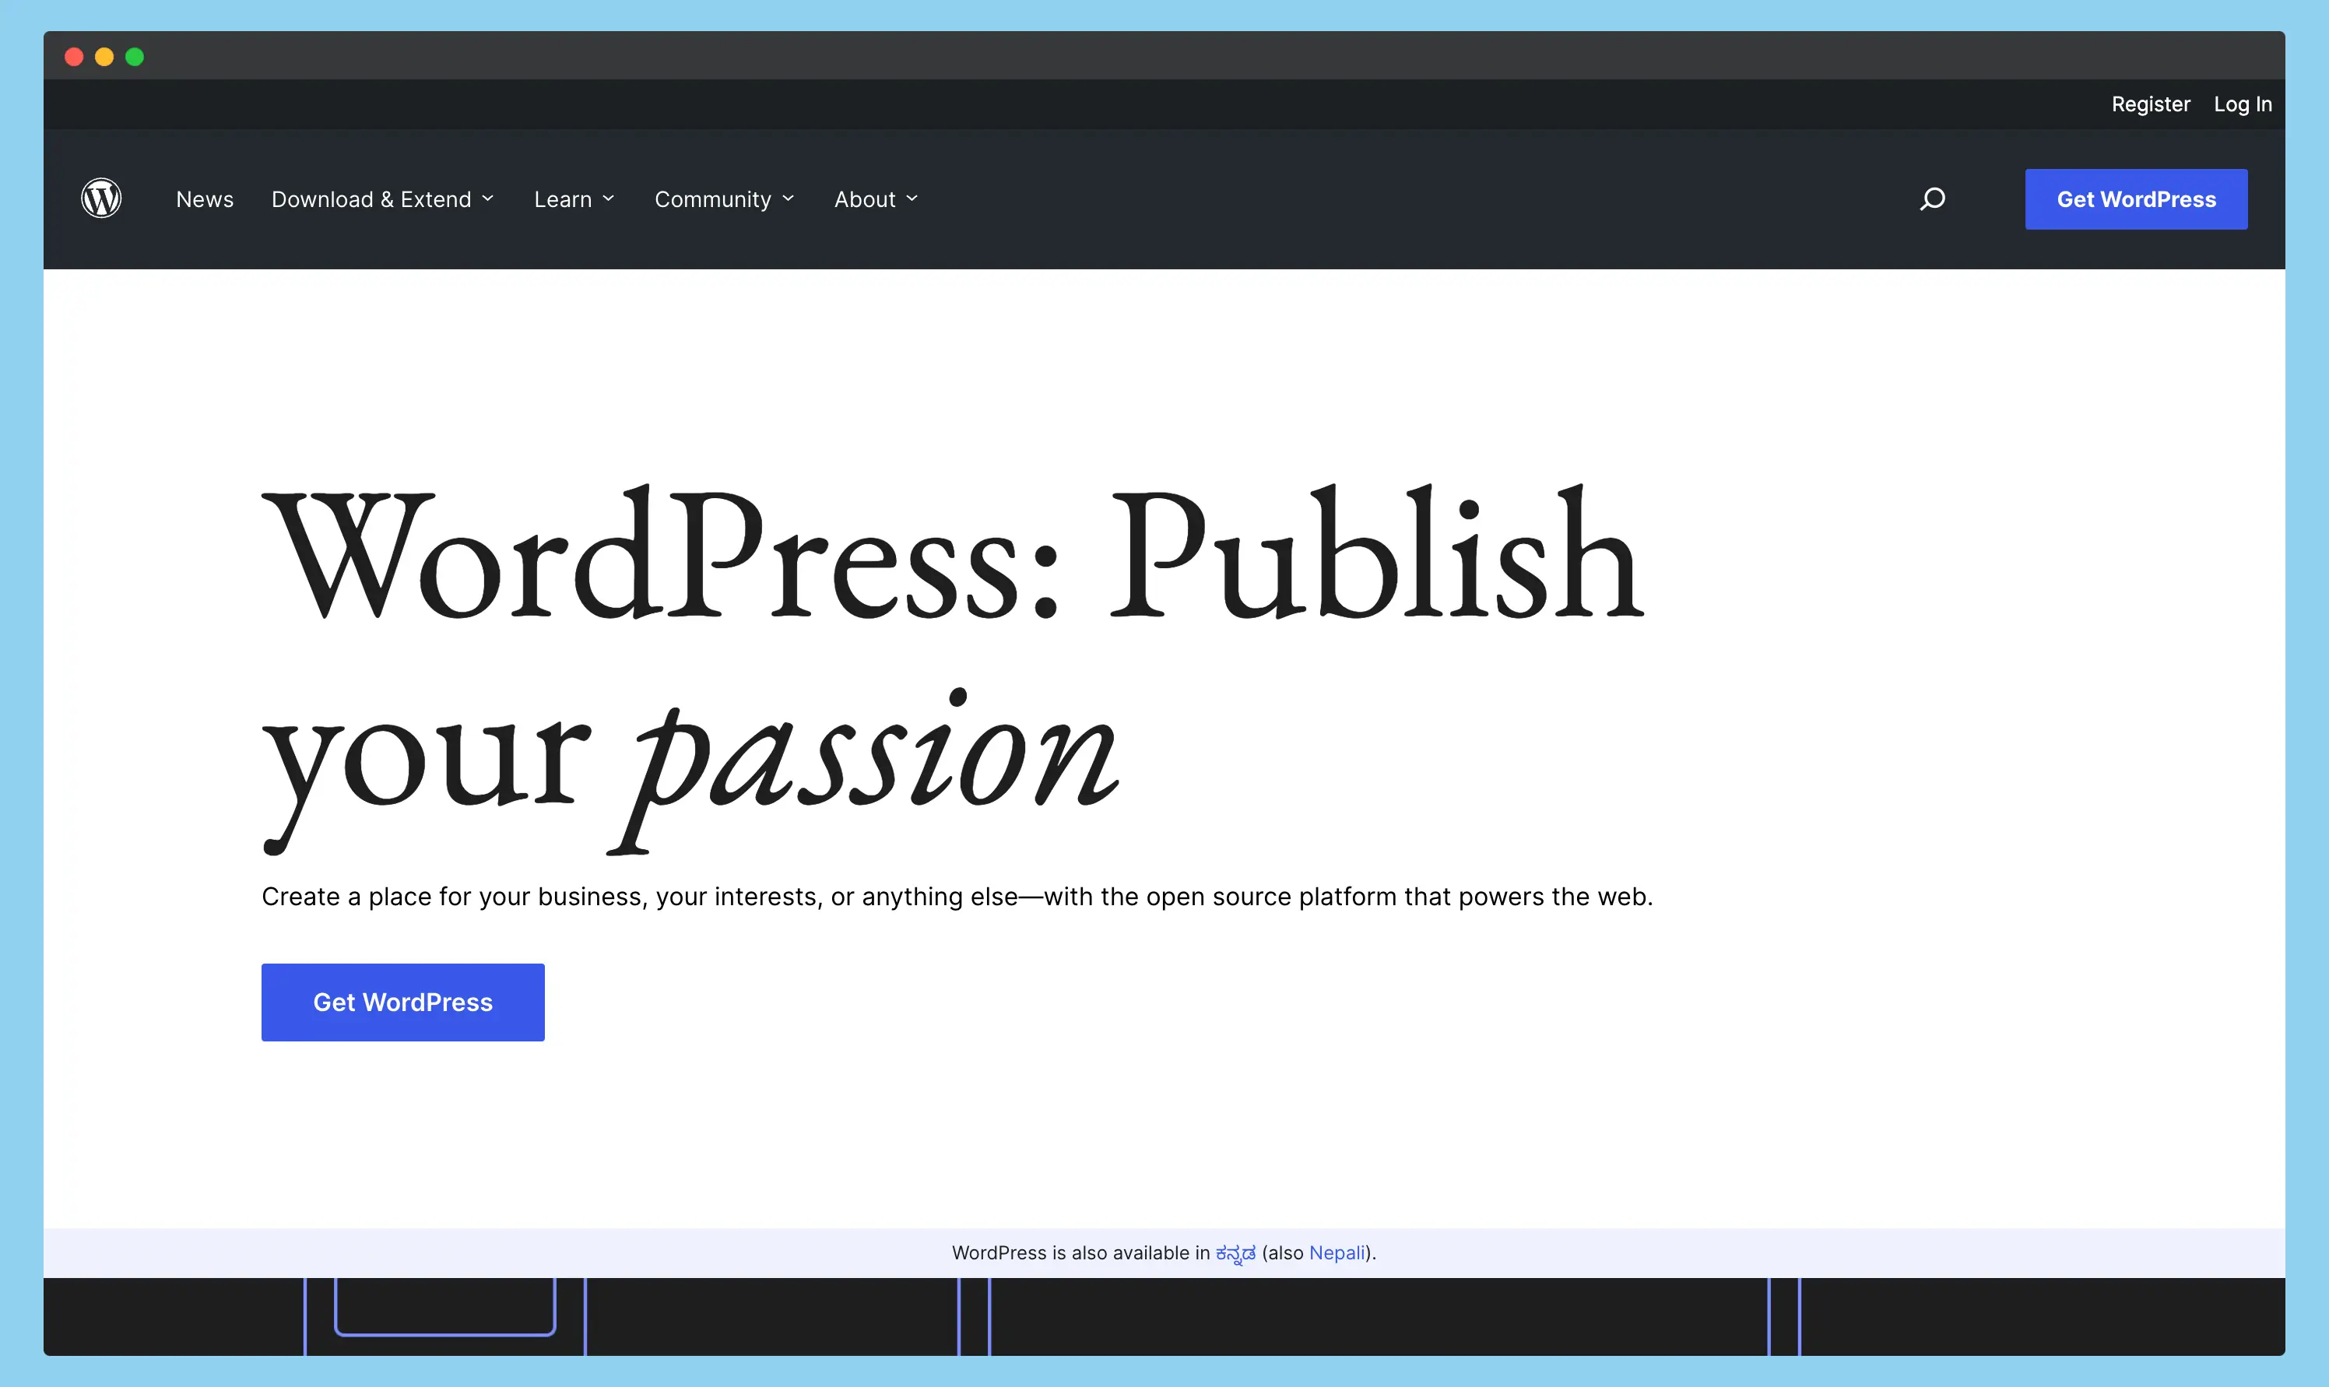This screenshot has height=1387, width=2329.
Task: Open the About menu item
Action: tap(865, 198)
